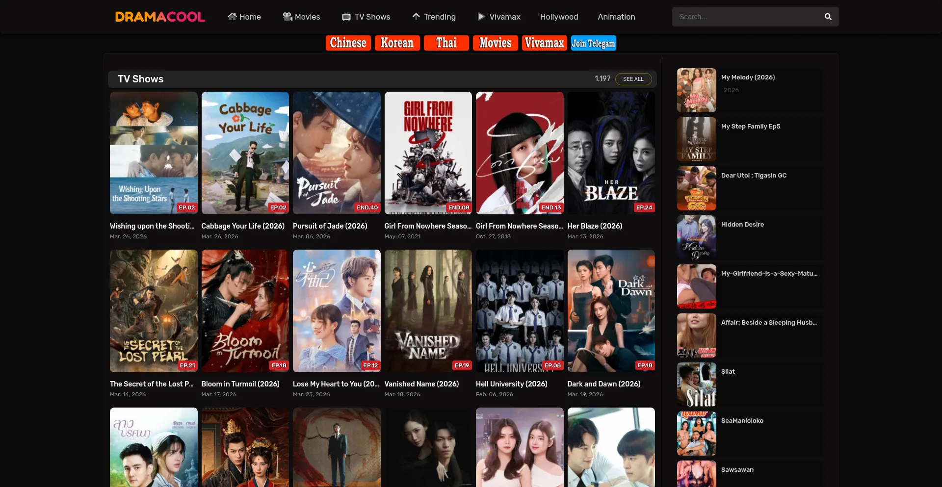Screen dimensions: 942x487
Task: Click the My Step Family Ep5 title
Action: tap(751, 127)
